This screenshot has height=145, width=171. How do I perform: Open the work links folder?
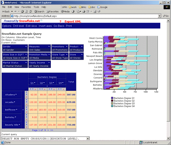(x=73, y=7)
